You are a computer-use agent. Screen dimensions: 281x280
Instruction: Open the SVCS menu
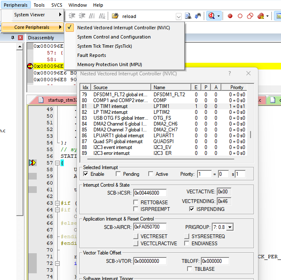click(x=57, y=5)
